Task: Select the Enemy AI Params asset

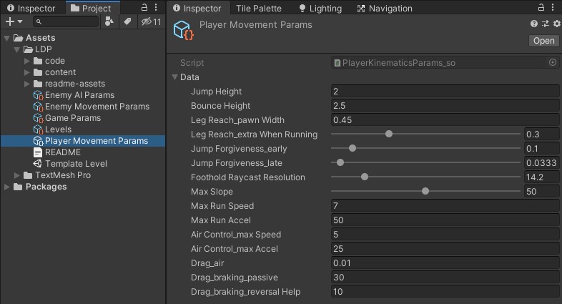Action: point(79,95)
